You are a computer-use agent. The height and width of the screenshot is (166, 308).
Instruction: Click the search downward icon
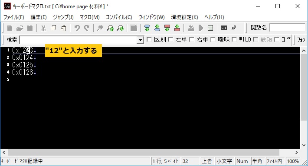[120, 28]
